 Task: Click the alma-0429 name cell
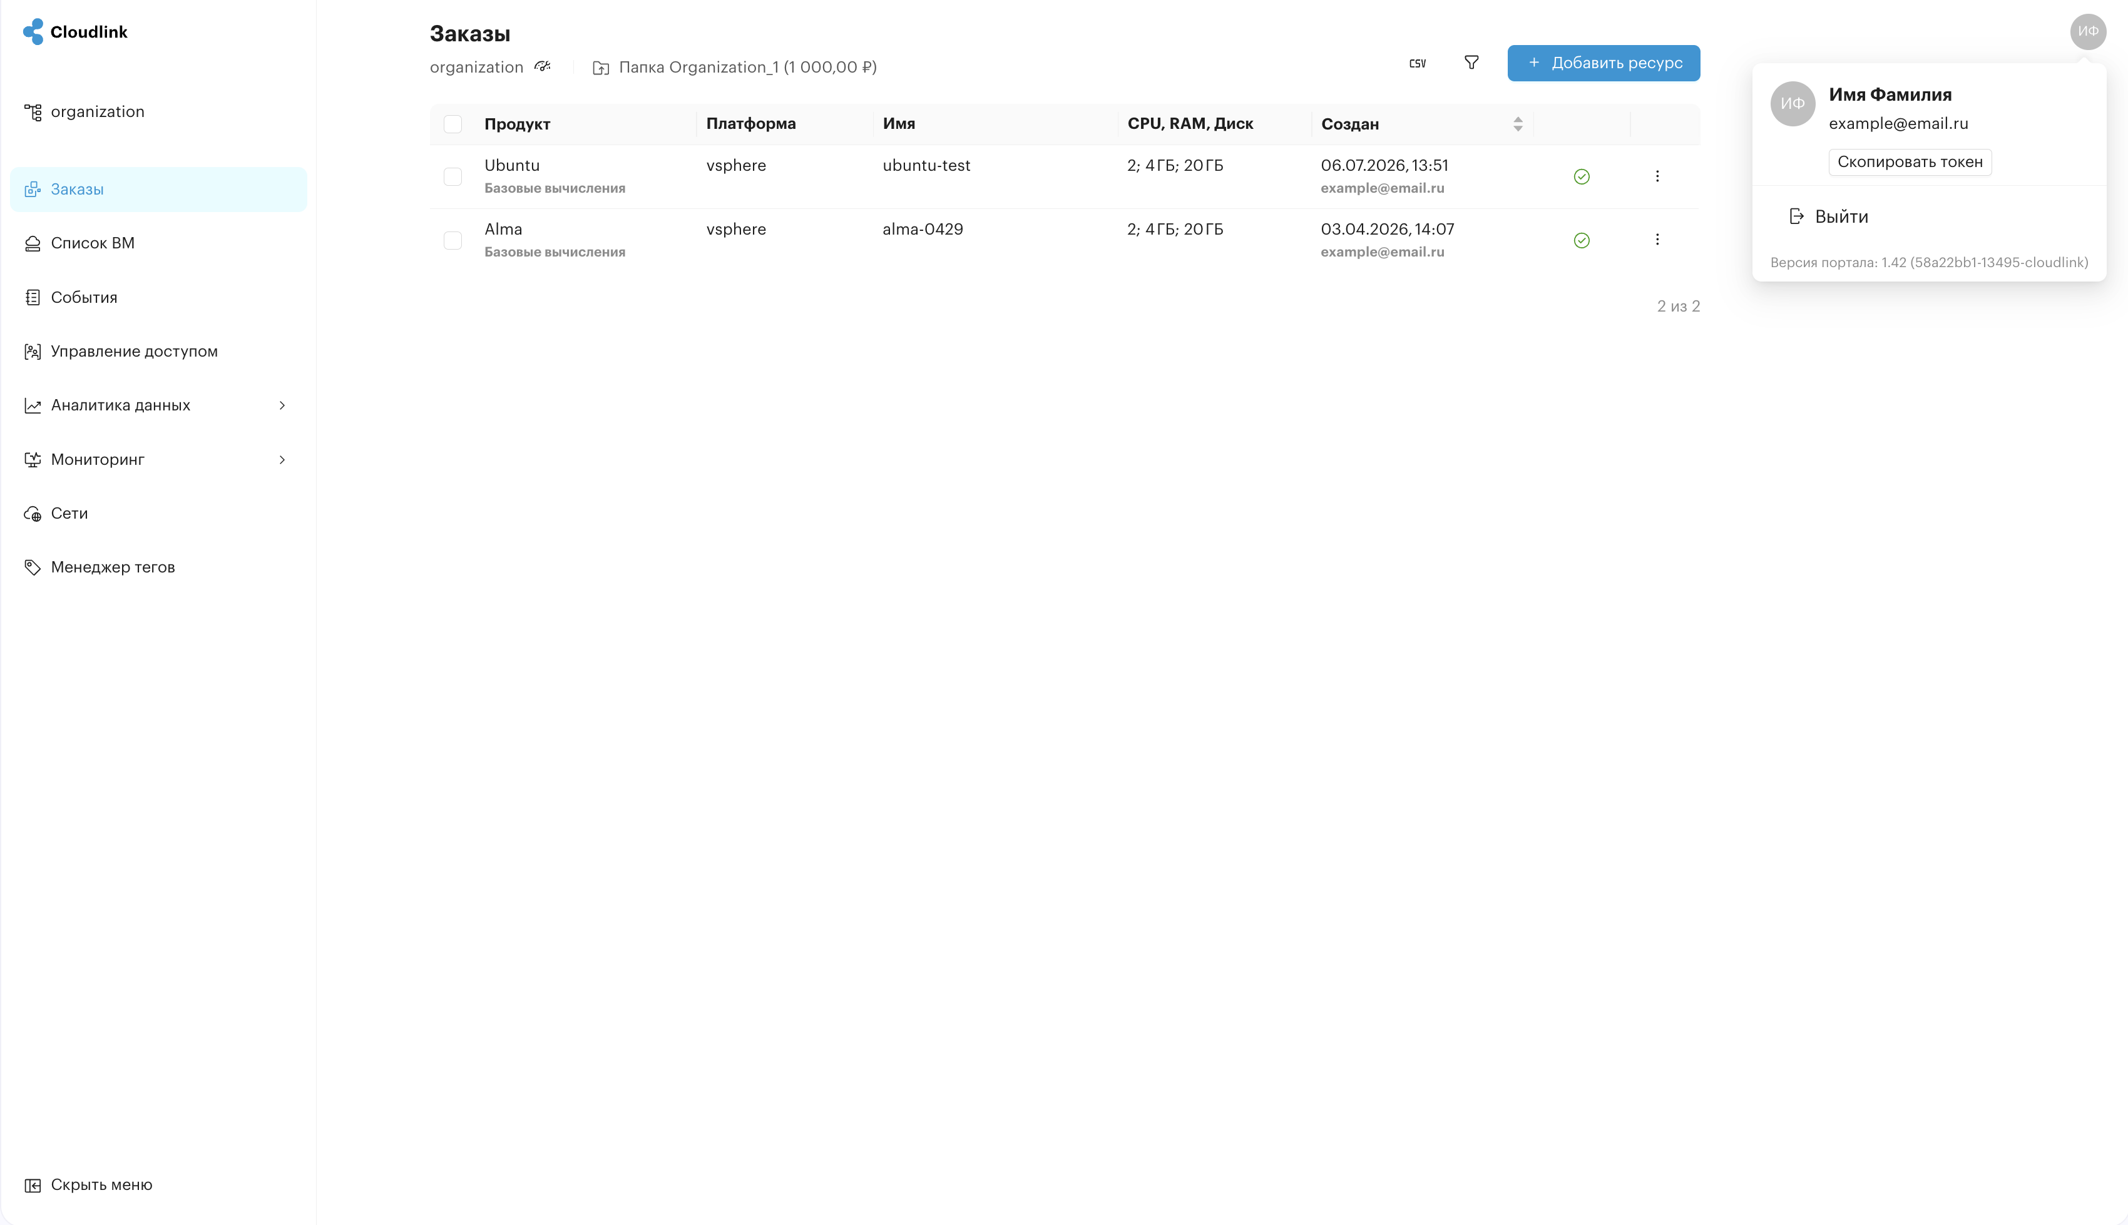click(923, 230)
